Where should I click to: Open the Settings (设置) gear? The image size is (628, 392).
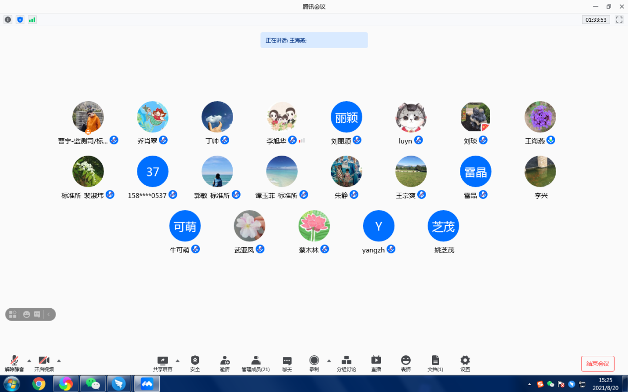[x=465, y=361]
